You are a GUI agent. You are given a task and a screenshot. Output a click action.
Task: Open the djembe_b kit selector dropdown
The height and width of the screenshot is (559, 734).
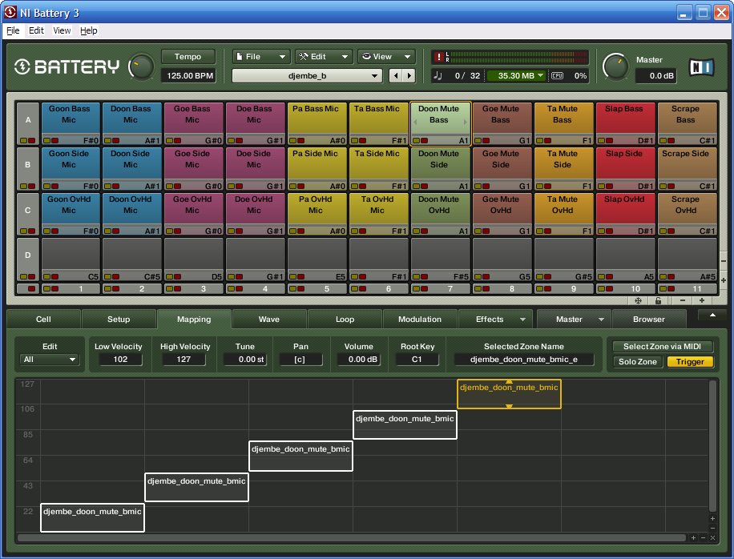tap(307, 76)
